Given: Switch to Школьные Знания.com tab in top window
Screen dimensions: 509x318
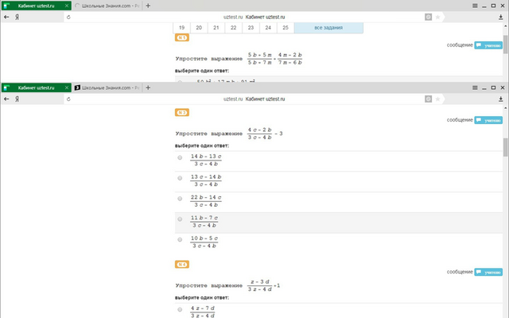Looking at the screenshot, I should click(x=107, y=6).
